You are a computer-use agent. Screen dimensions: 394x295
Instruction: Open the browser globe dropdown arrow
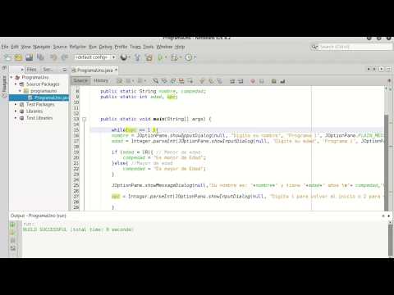click(129, 57)
